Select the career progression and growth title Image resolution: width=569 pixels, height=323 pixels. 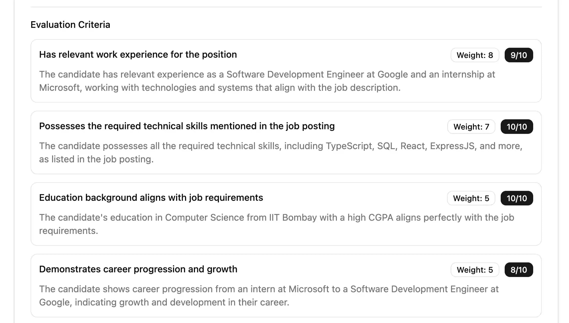click(x=138, y=269)
